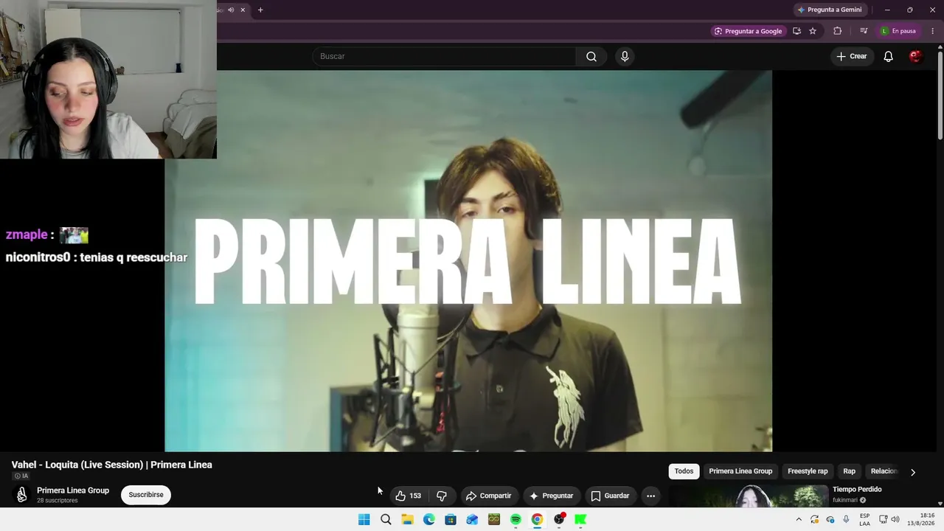Open the YouTube account avatar menu
The width and height of the screenshot is (944, 531).
coord(916,57)
